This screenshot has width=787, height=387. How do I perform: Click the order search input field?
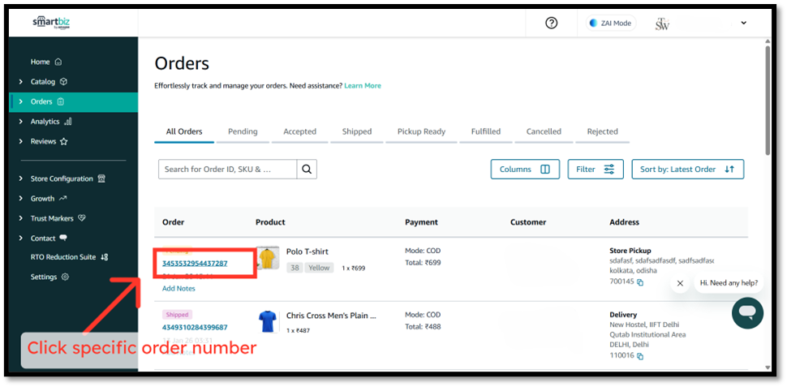coord(227,169)
